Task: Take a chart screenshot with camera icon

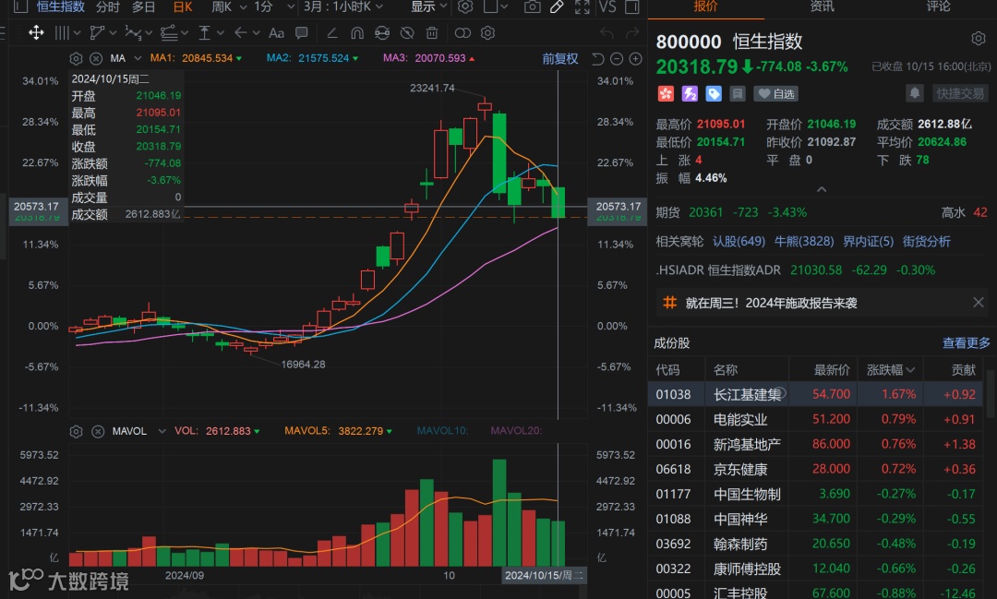Action: tap(533, 7)
